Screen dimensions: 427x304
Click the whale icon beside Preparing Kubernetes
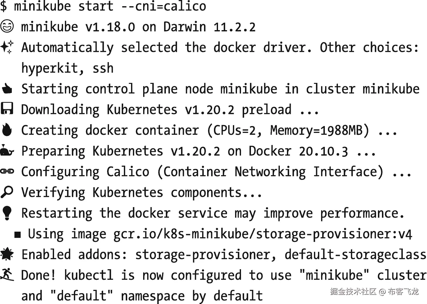point(7,151)
